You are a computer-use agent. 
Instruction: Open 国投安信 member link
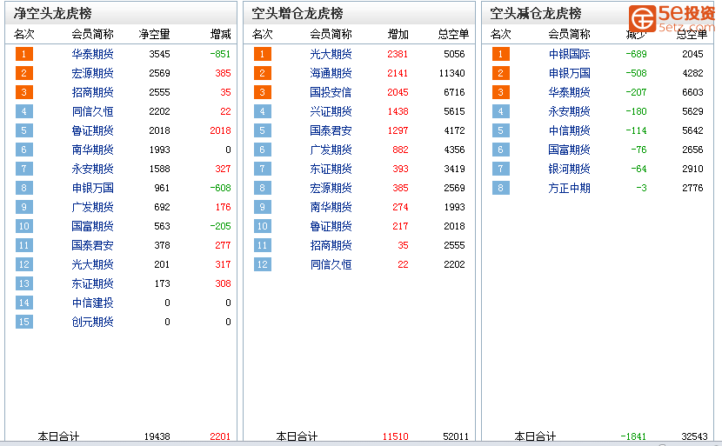pos(331,92)
